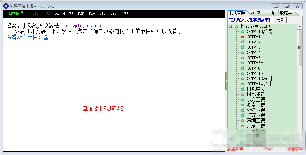Switch to the P2p可回放 signal
Viewport: 306px width, 155px height.
[x=119, y=14]
